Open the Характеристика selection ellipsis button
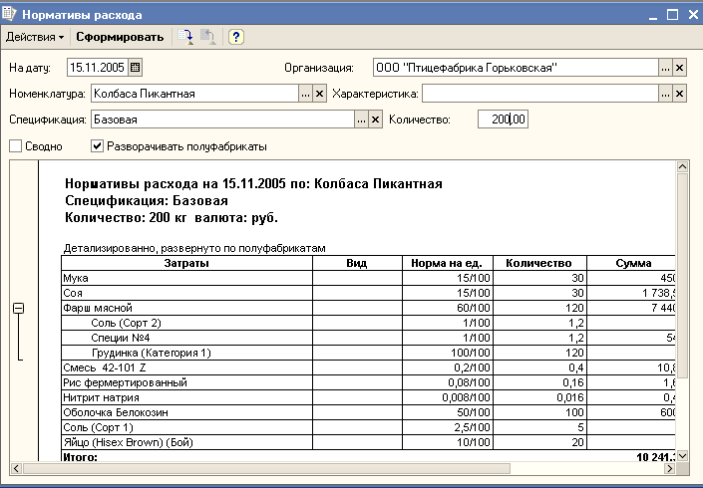This screenshot has width=703, height=488. coord(665,94)
